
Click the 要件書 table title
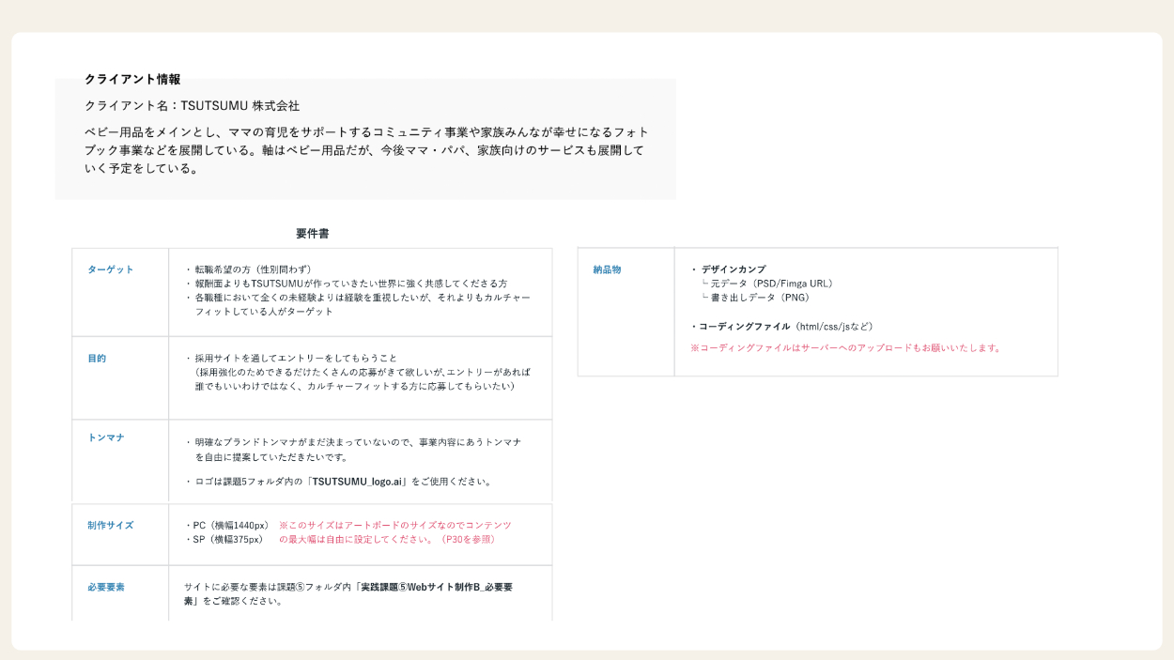[x=312, y=234]
